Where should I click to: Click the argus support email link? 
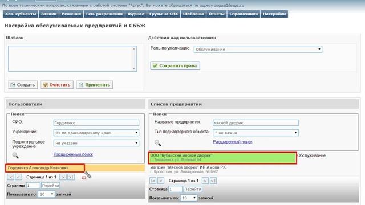pyautogui.click(x=229, y=5)
